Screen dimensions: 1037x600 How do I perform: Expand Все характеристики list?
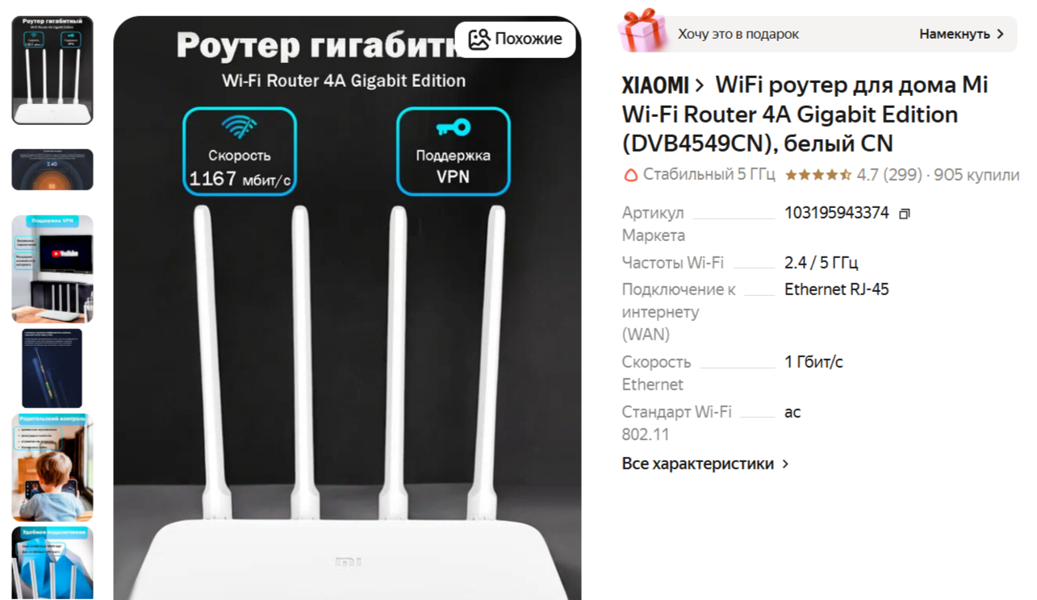pyautogui.click(x=705, y=464)
